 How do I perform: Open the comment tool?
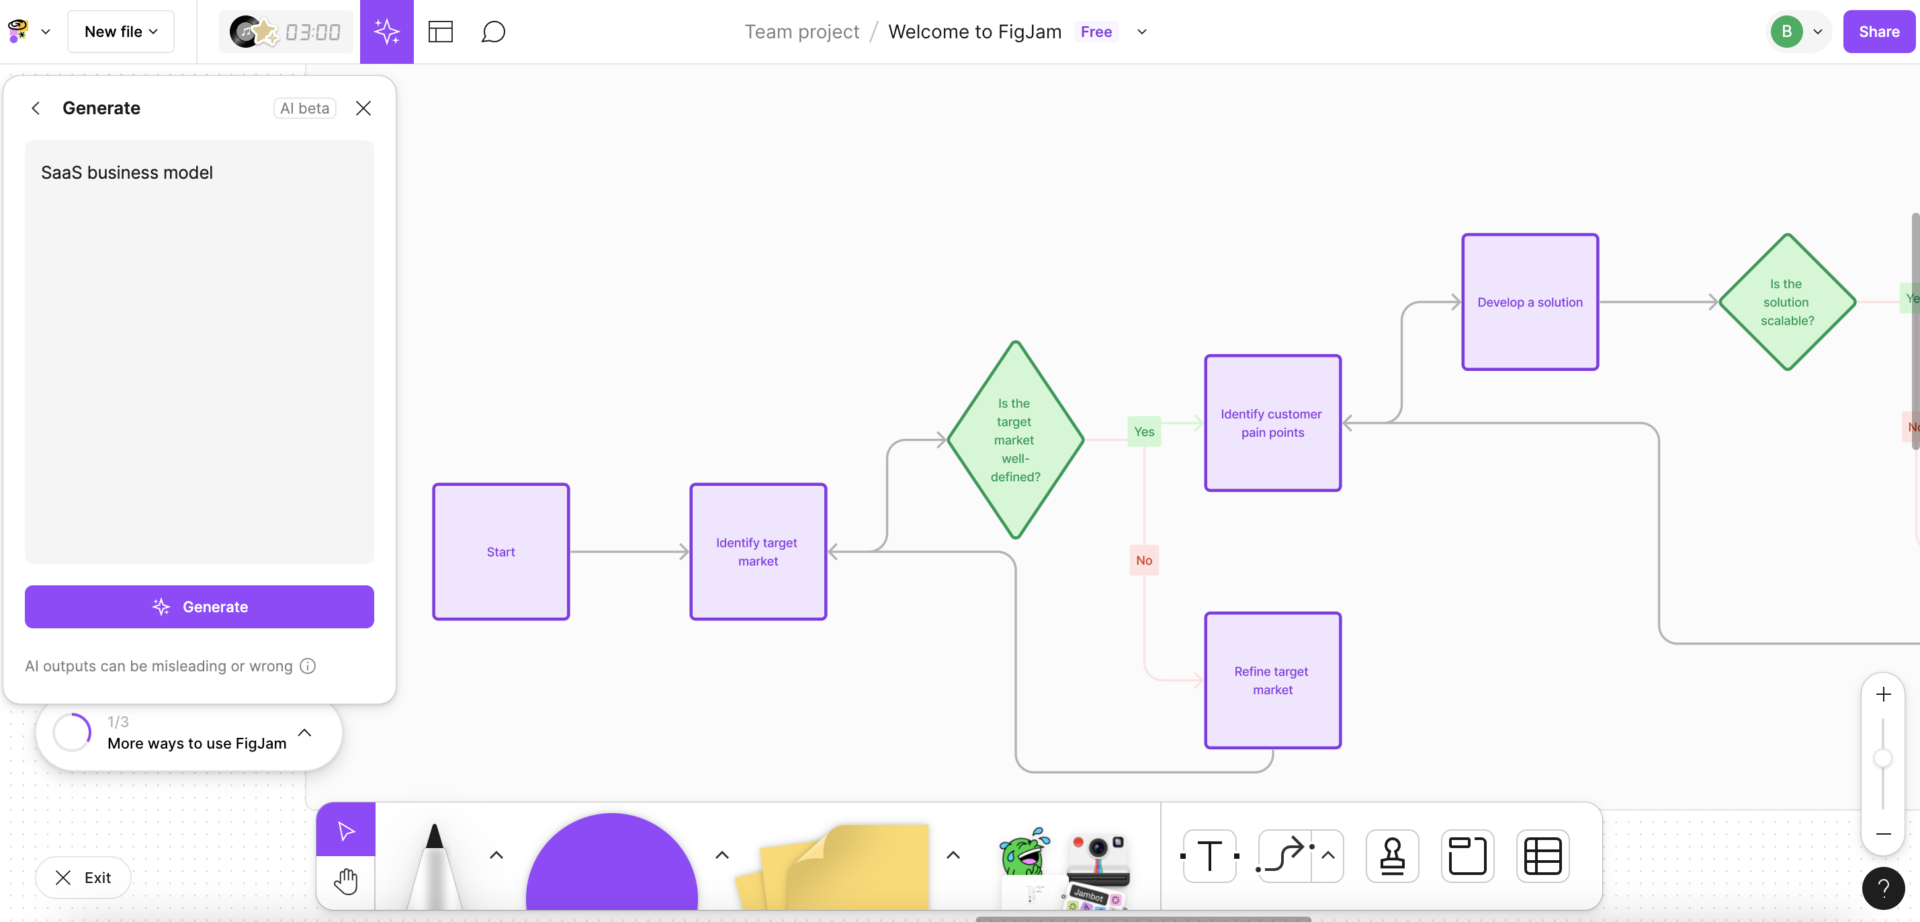[492, 32]
